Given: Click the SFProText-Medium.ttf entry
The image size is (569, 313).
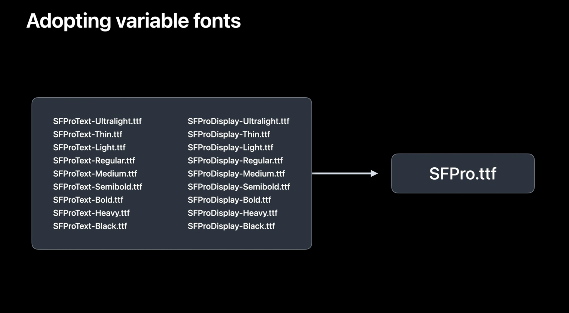Looking at the screenshot, I should point(95,174).
